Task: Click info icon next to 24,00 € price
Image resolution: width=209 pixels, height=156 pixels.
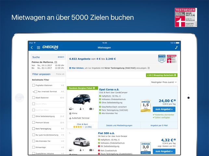Action: tap(175, 100)
